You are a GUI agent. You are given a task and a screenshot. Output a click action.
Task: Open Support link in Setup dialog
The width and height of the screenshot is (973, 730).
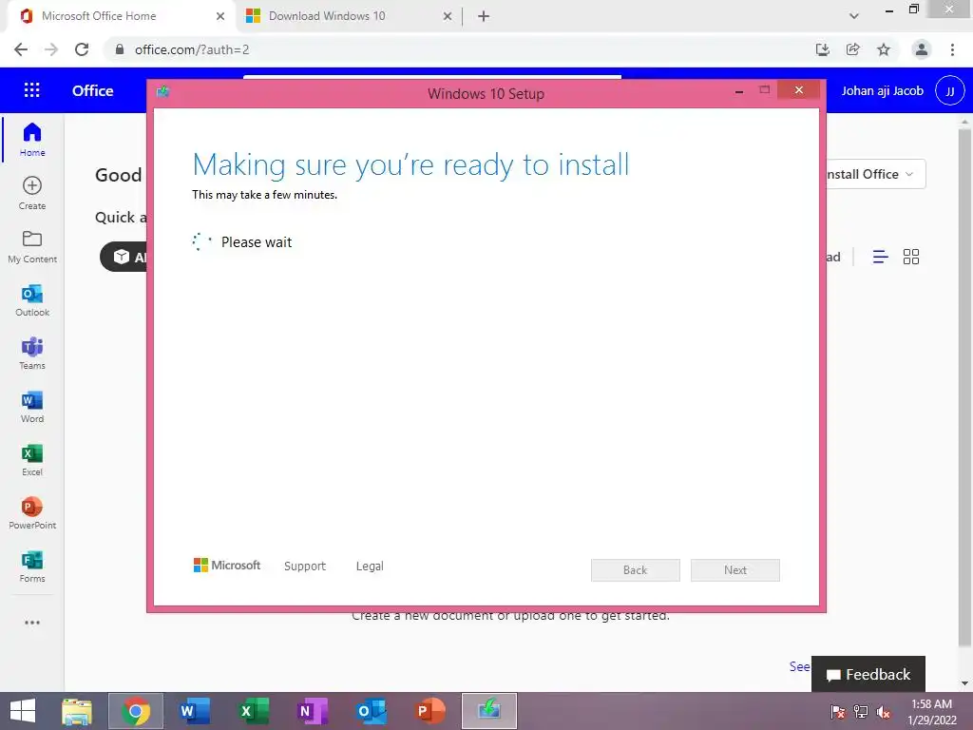[305, 567]
